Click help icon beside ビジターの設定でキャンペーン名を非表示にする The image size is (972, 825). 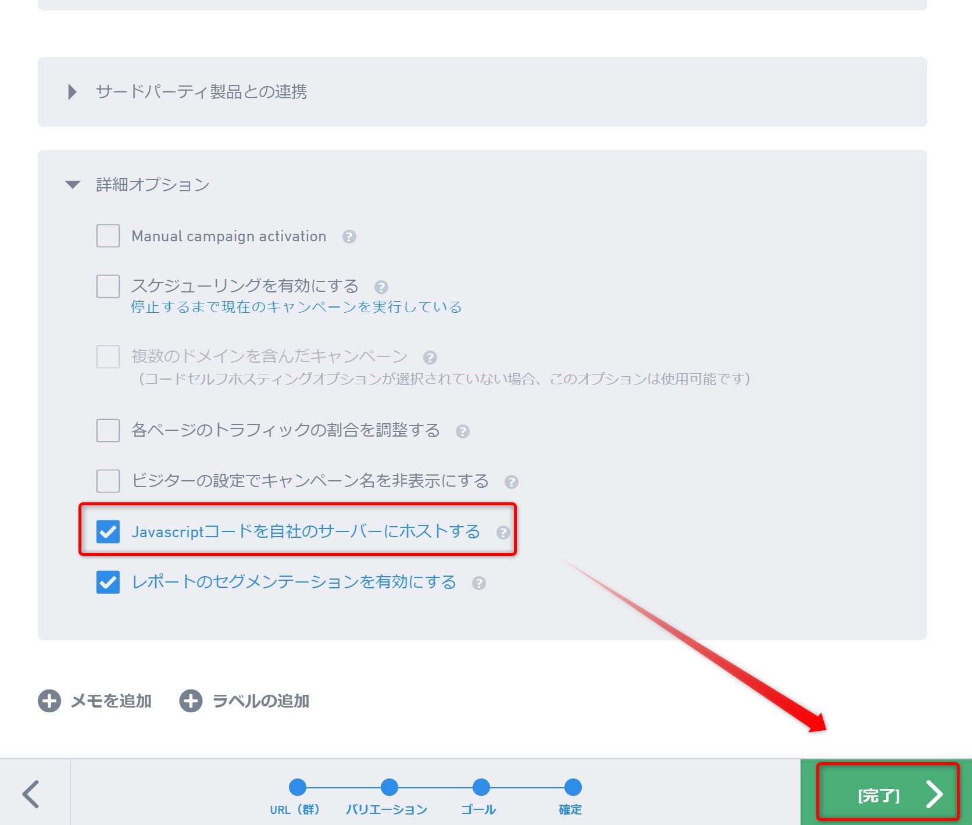tap(511, 482)
